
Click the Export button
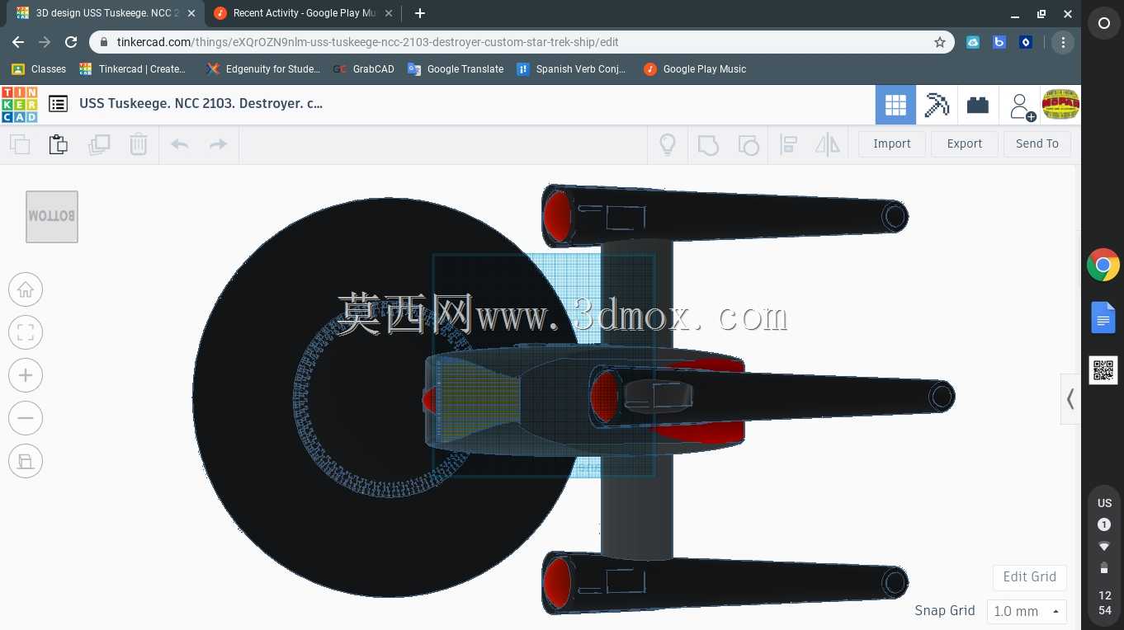point(965,143)
